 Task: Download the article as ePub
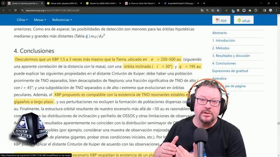click(x=244, y=20)
